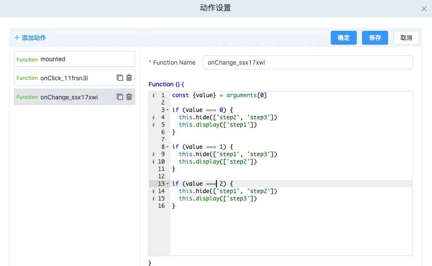Delete the onClick_11frsn3l function
Image resolution: width=432 pixels, height=266 pixels.
click(129, 78)
